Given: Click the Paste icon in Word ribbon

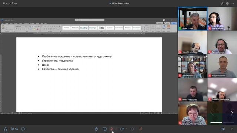Looking at the screenshot, I should pyautogui.click(x=3, y=27).
